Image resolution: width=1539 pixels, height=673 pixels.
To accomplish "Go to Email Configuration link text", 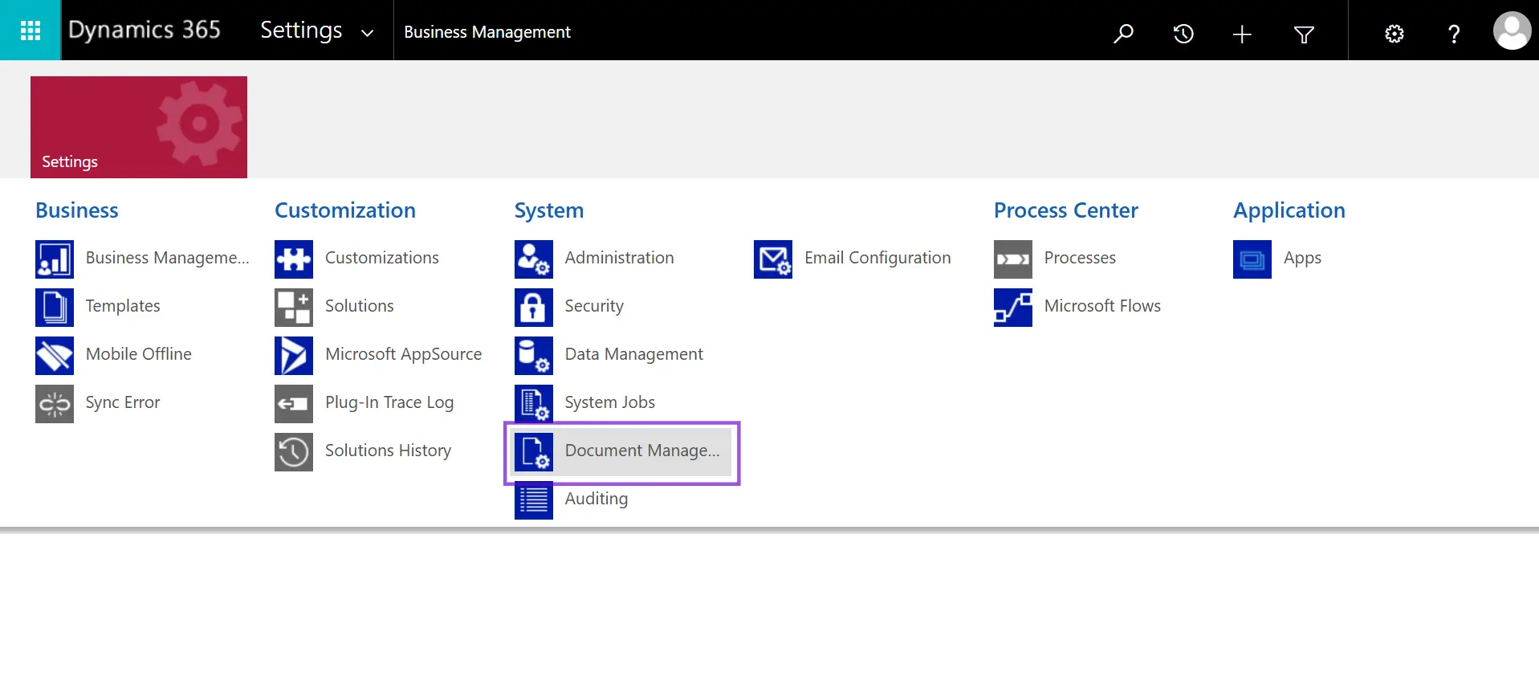I will (x=877, y=258).
